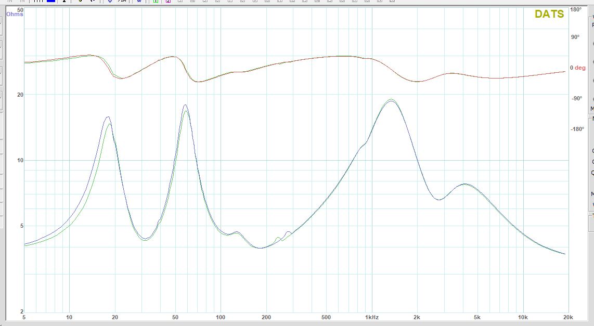
Task: Click the blue color swatch in the toolbar
Action: 51,2
